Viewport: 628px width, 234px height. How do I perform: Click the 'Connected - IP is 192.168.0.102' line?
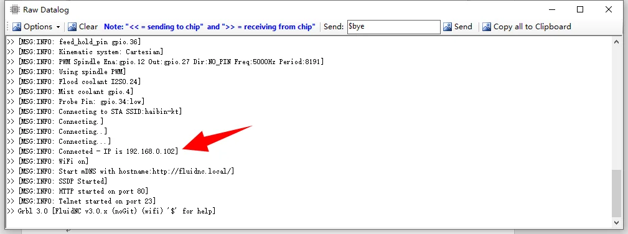click(92, 151)
